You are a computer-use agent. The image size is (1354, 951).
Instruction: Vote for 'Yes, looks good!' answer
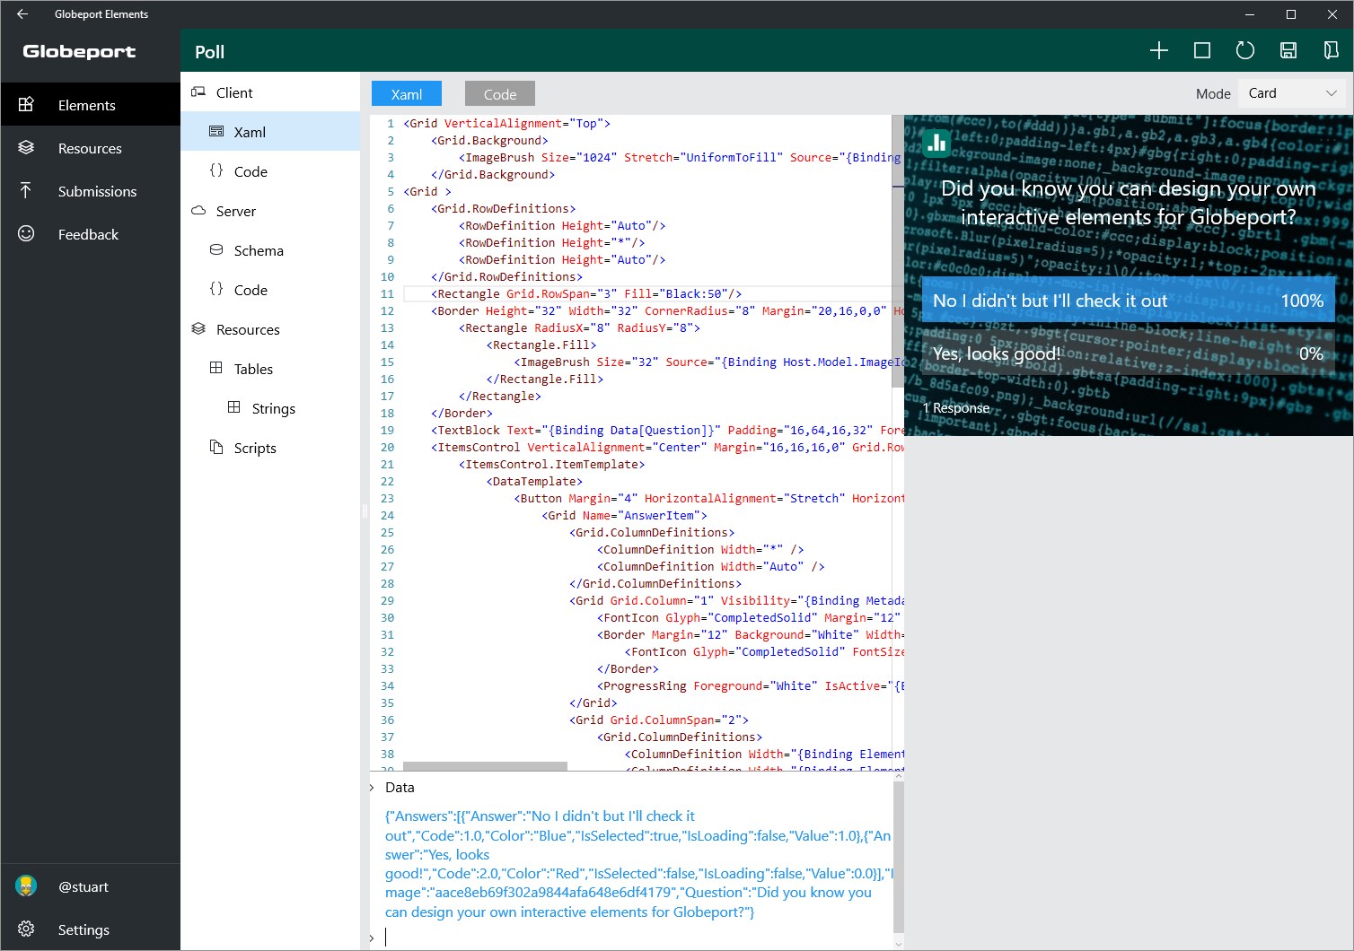(1127, 353)
